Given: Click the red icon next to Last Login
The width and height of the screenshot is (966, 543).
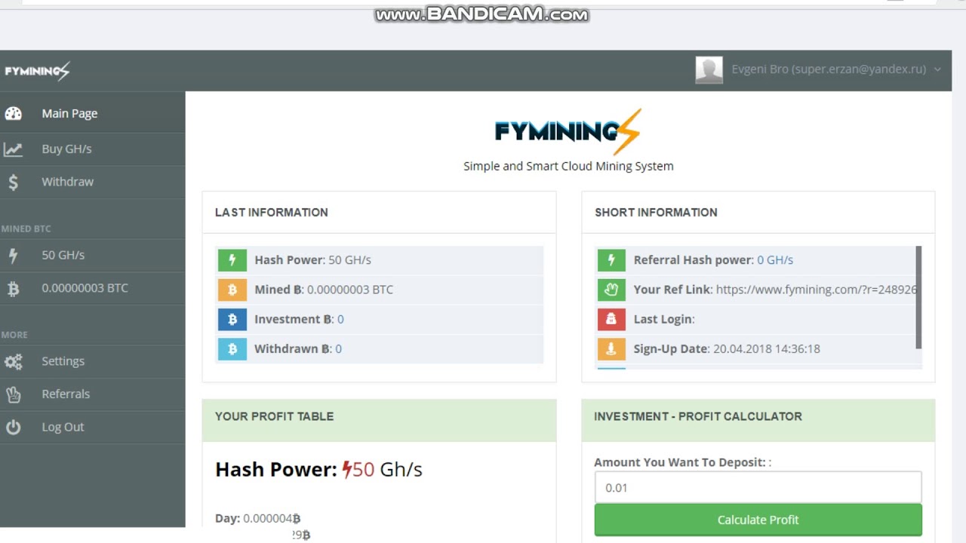Looking at the screenshot, I should (x=611, y=319).
